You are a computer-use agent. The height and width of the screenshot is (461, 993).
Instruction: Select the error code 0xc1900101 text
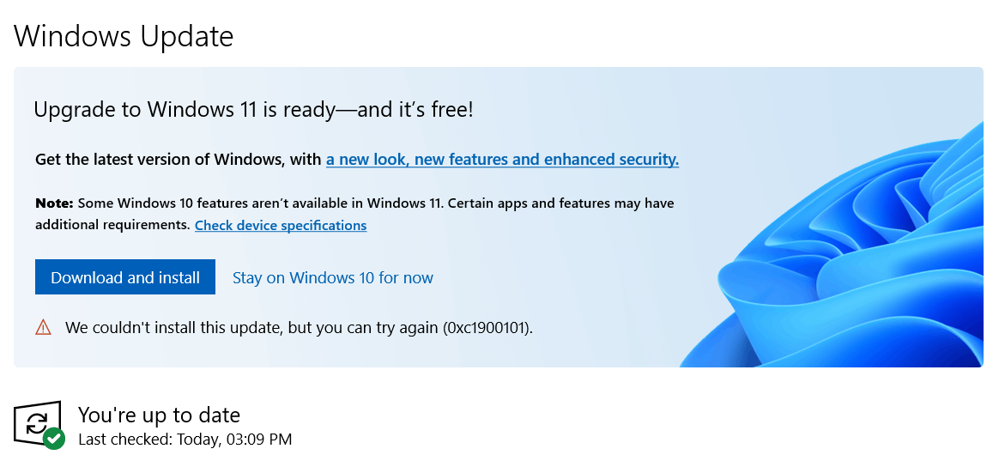pyautogui.click(x=487, y=328)
